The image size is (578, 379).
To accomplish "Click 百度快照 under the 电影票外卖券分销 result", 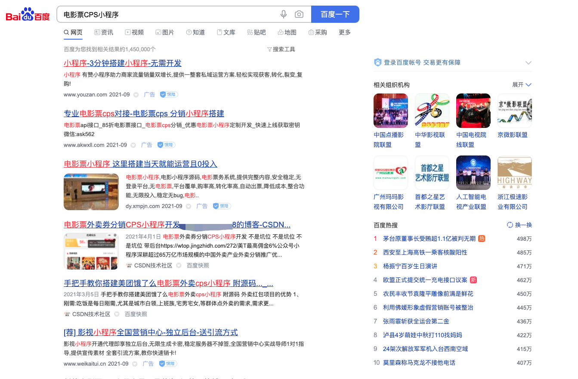I will pos(198,266).
